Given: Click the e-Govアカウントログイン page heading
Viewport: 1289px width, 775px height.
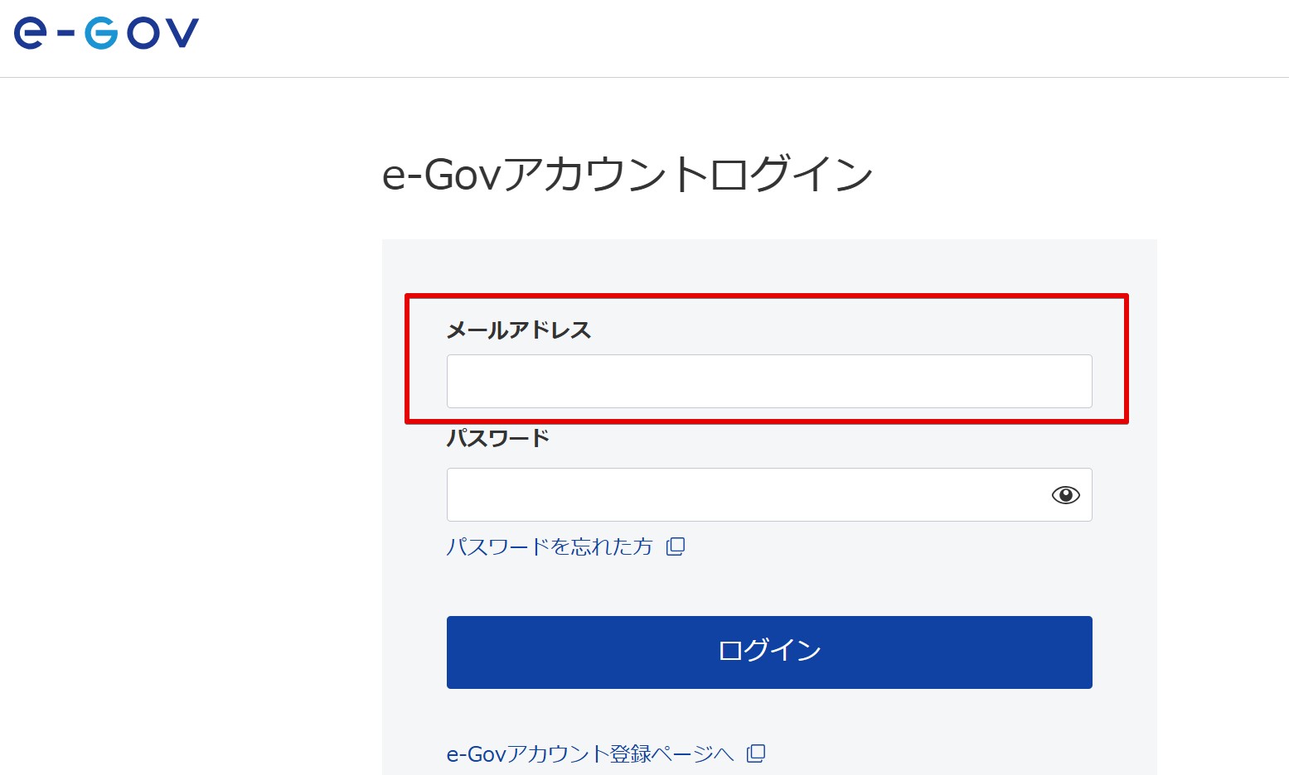Looking at the screenshot, I should [x=628, y=174].
